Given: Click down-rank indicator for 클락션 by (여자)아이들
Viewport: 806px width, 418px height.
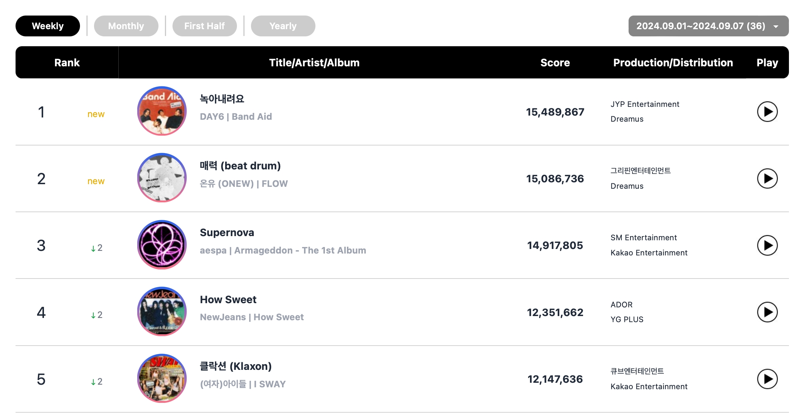Looking at the screenshot, I should pyautogui.click(x=95, y=379).
